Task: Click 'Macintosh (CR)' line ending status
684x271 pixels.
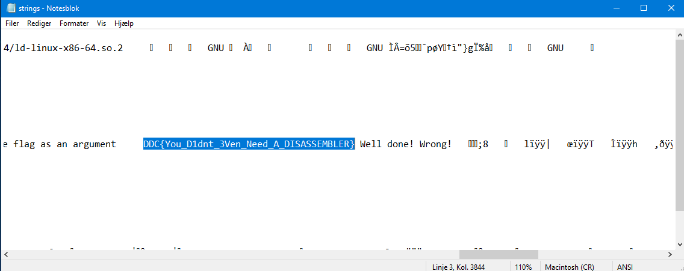Action: [569, 267]
